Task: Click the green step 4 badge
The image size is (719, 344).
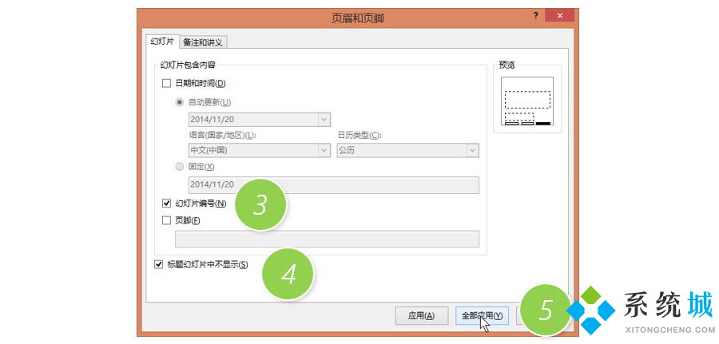Action: pos(288,275)
